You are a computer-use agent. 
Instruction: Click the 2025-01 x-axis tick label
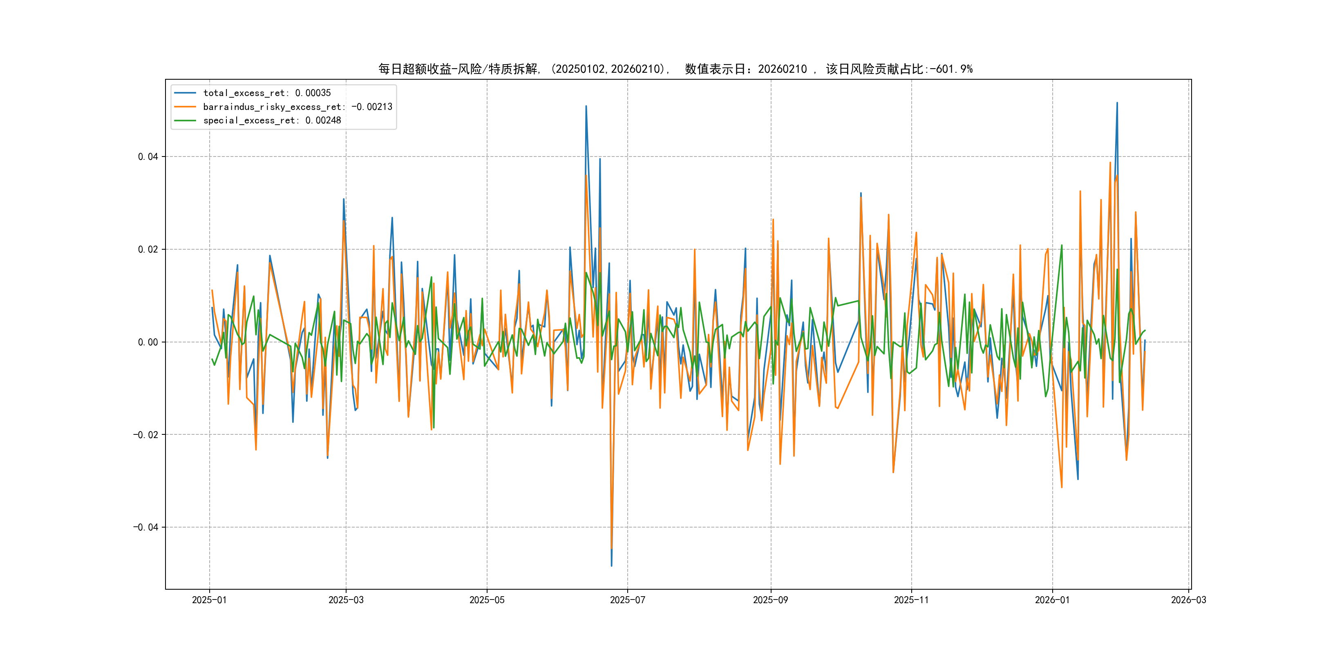click(x=209, y=600)
